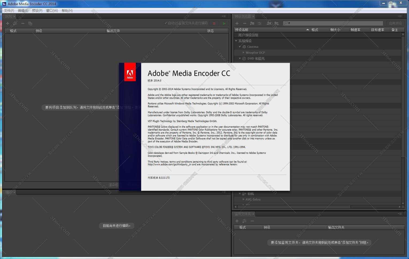The width and height of the screenshot is (409, 259).
Task: Click the Import Presets icon
Action: tap(269, 23)
